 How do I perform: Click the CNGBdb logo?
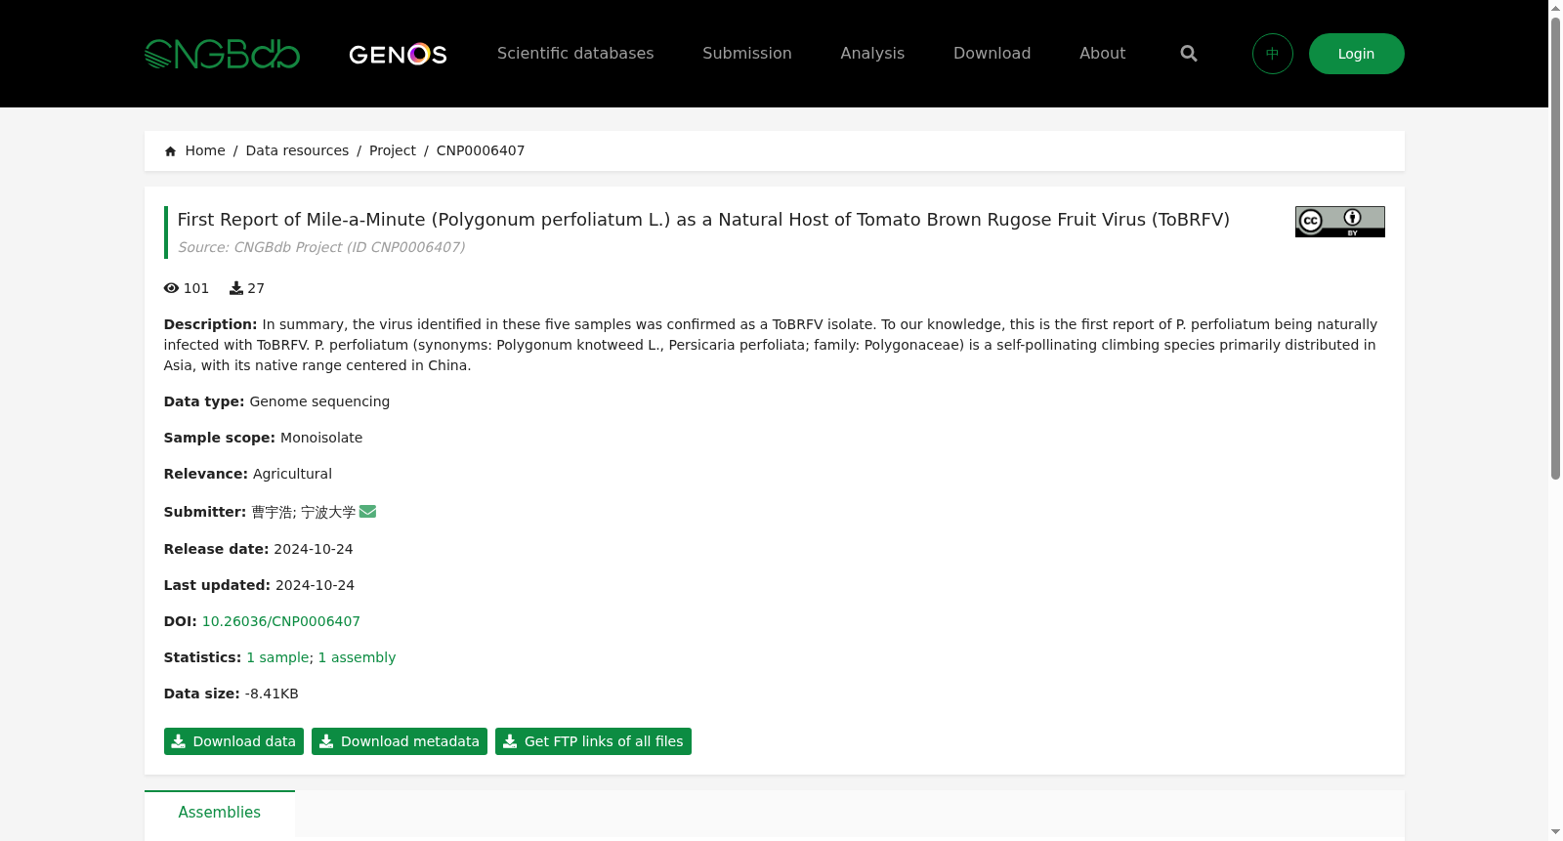pos(222,54)
